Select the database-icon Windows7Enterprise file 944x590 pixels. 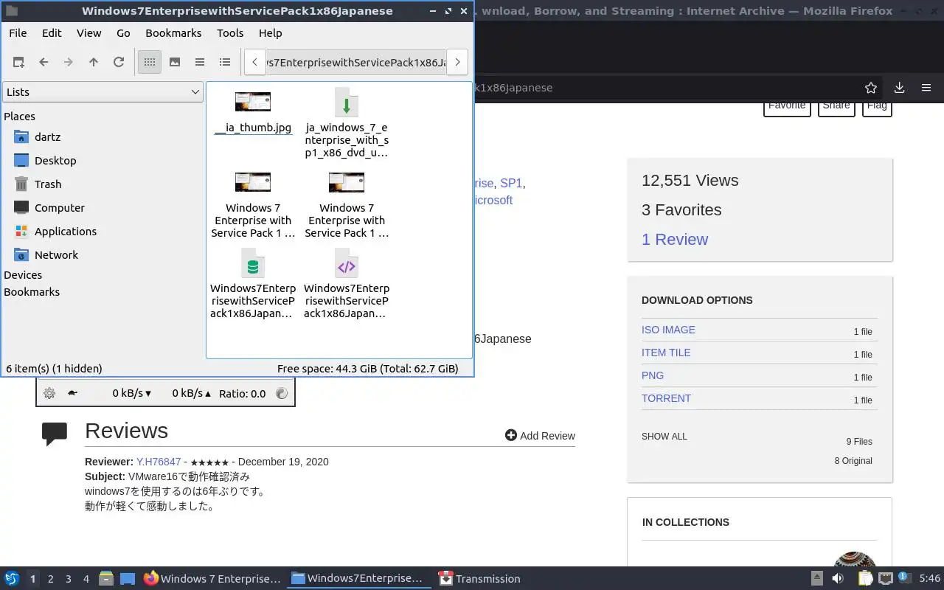[253, 285]
